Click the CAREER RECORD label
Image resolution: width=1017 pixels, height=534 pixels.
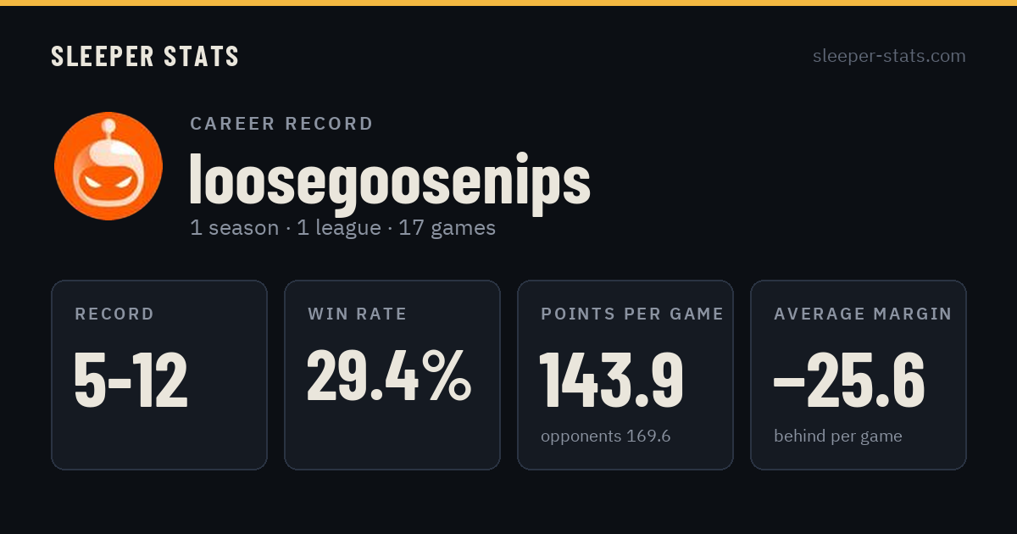pyautogui.click(x=282, y=124)
